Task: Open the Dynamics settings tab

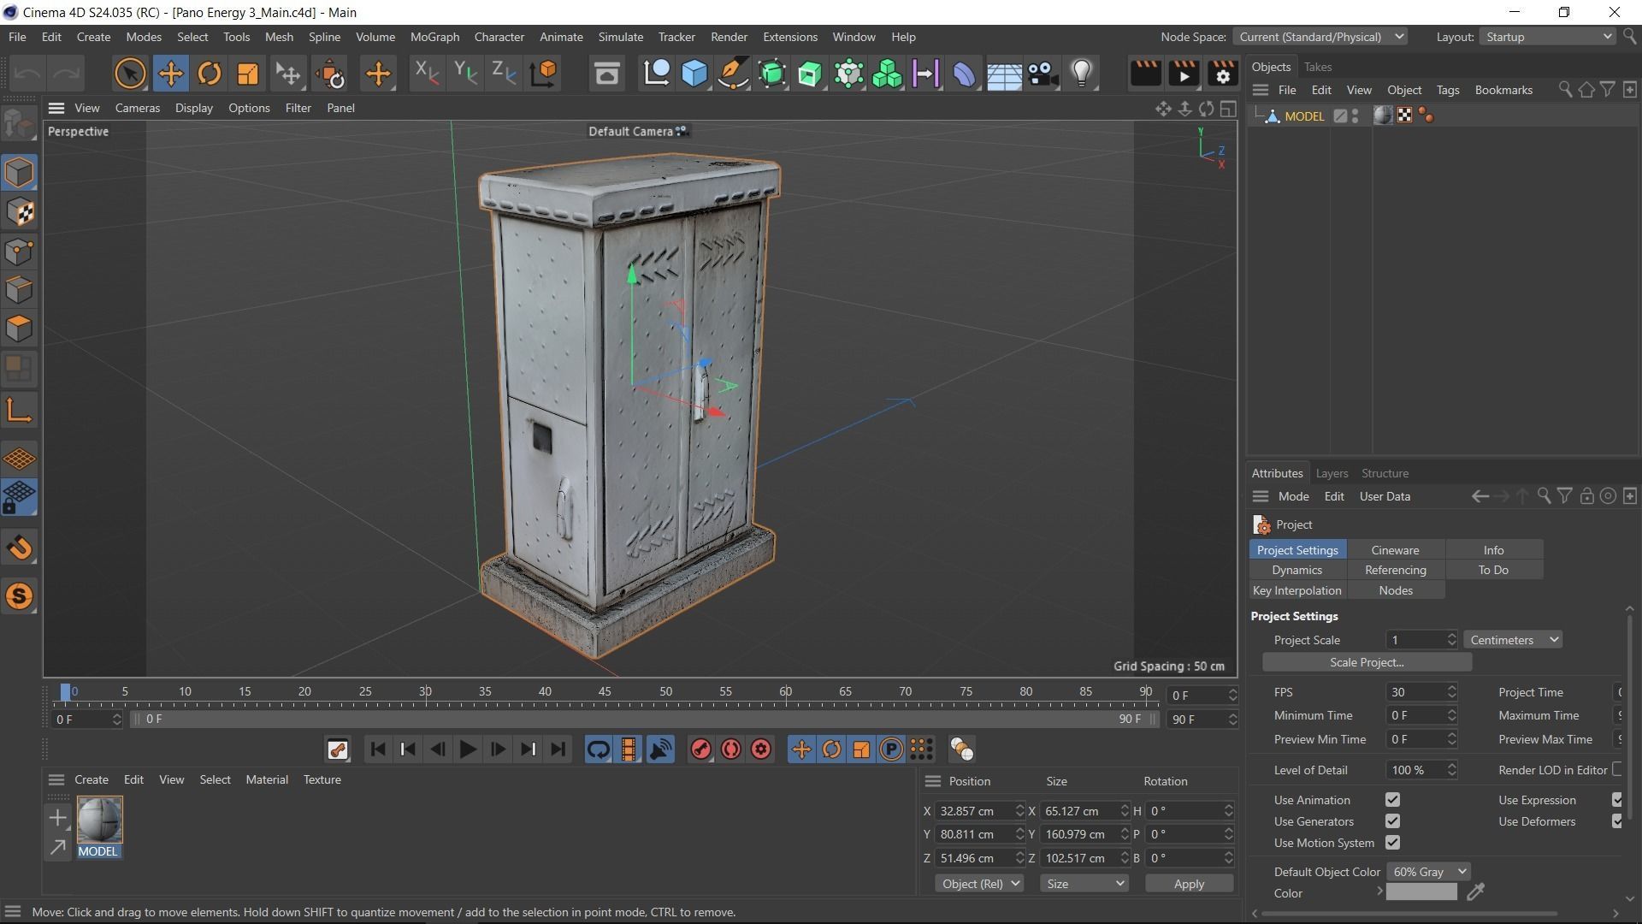Action: click(x=1296, y=570)
